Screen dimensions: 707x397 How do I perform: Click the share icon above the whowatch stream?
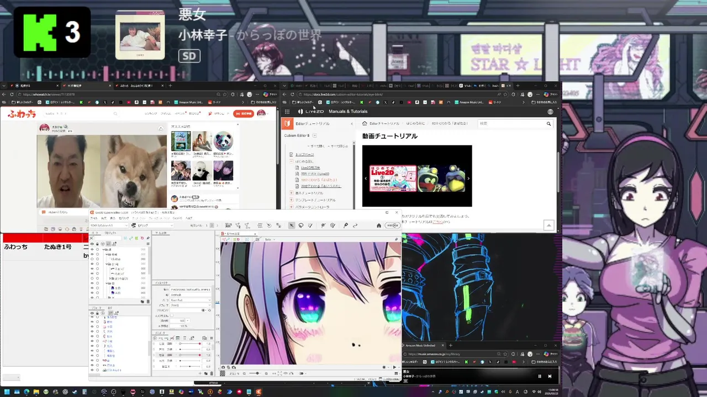point(161,128)
